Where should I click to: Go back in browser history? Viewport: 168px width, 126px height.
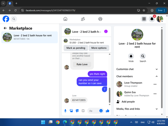click(x=4, y=10)
